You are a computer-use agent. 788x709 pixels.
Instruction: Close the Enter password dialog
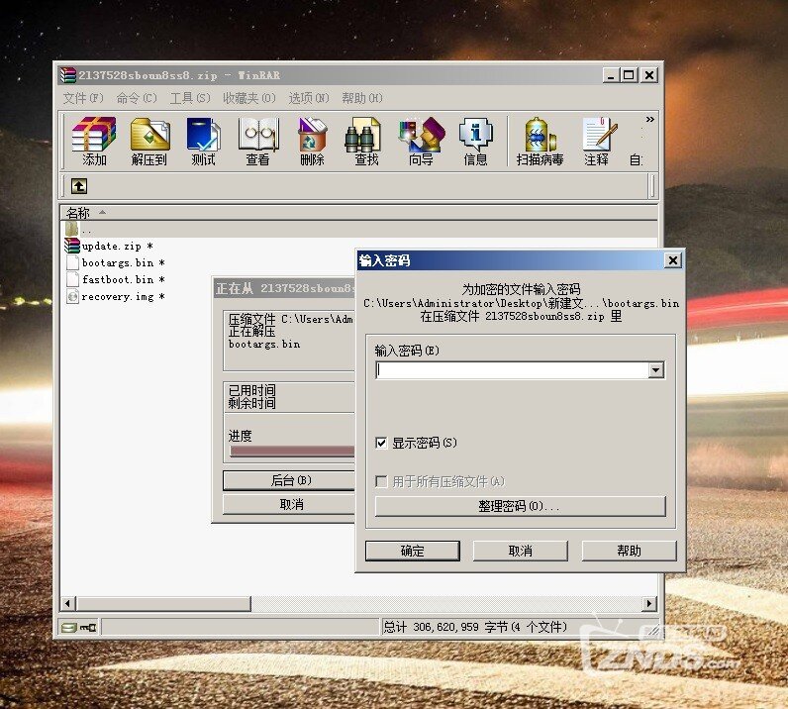pyautogui.click(x=672, y=260)
